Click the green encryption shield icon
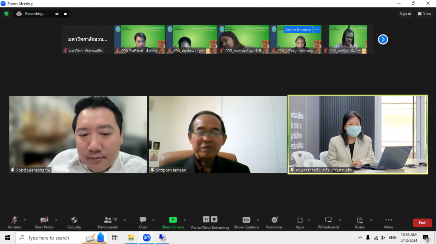 pyautogui.click(x=6, y=14)
